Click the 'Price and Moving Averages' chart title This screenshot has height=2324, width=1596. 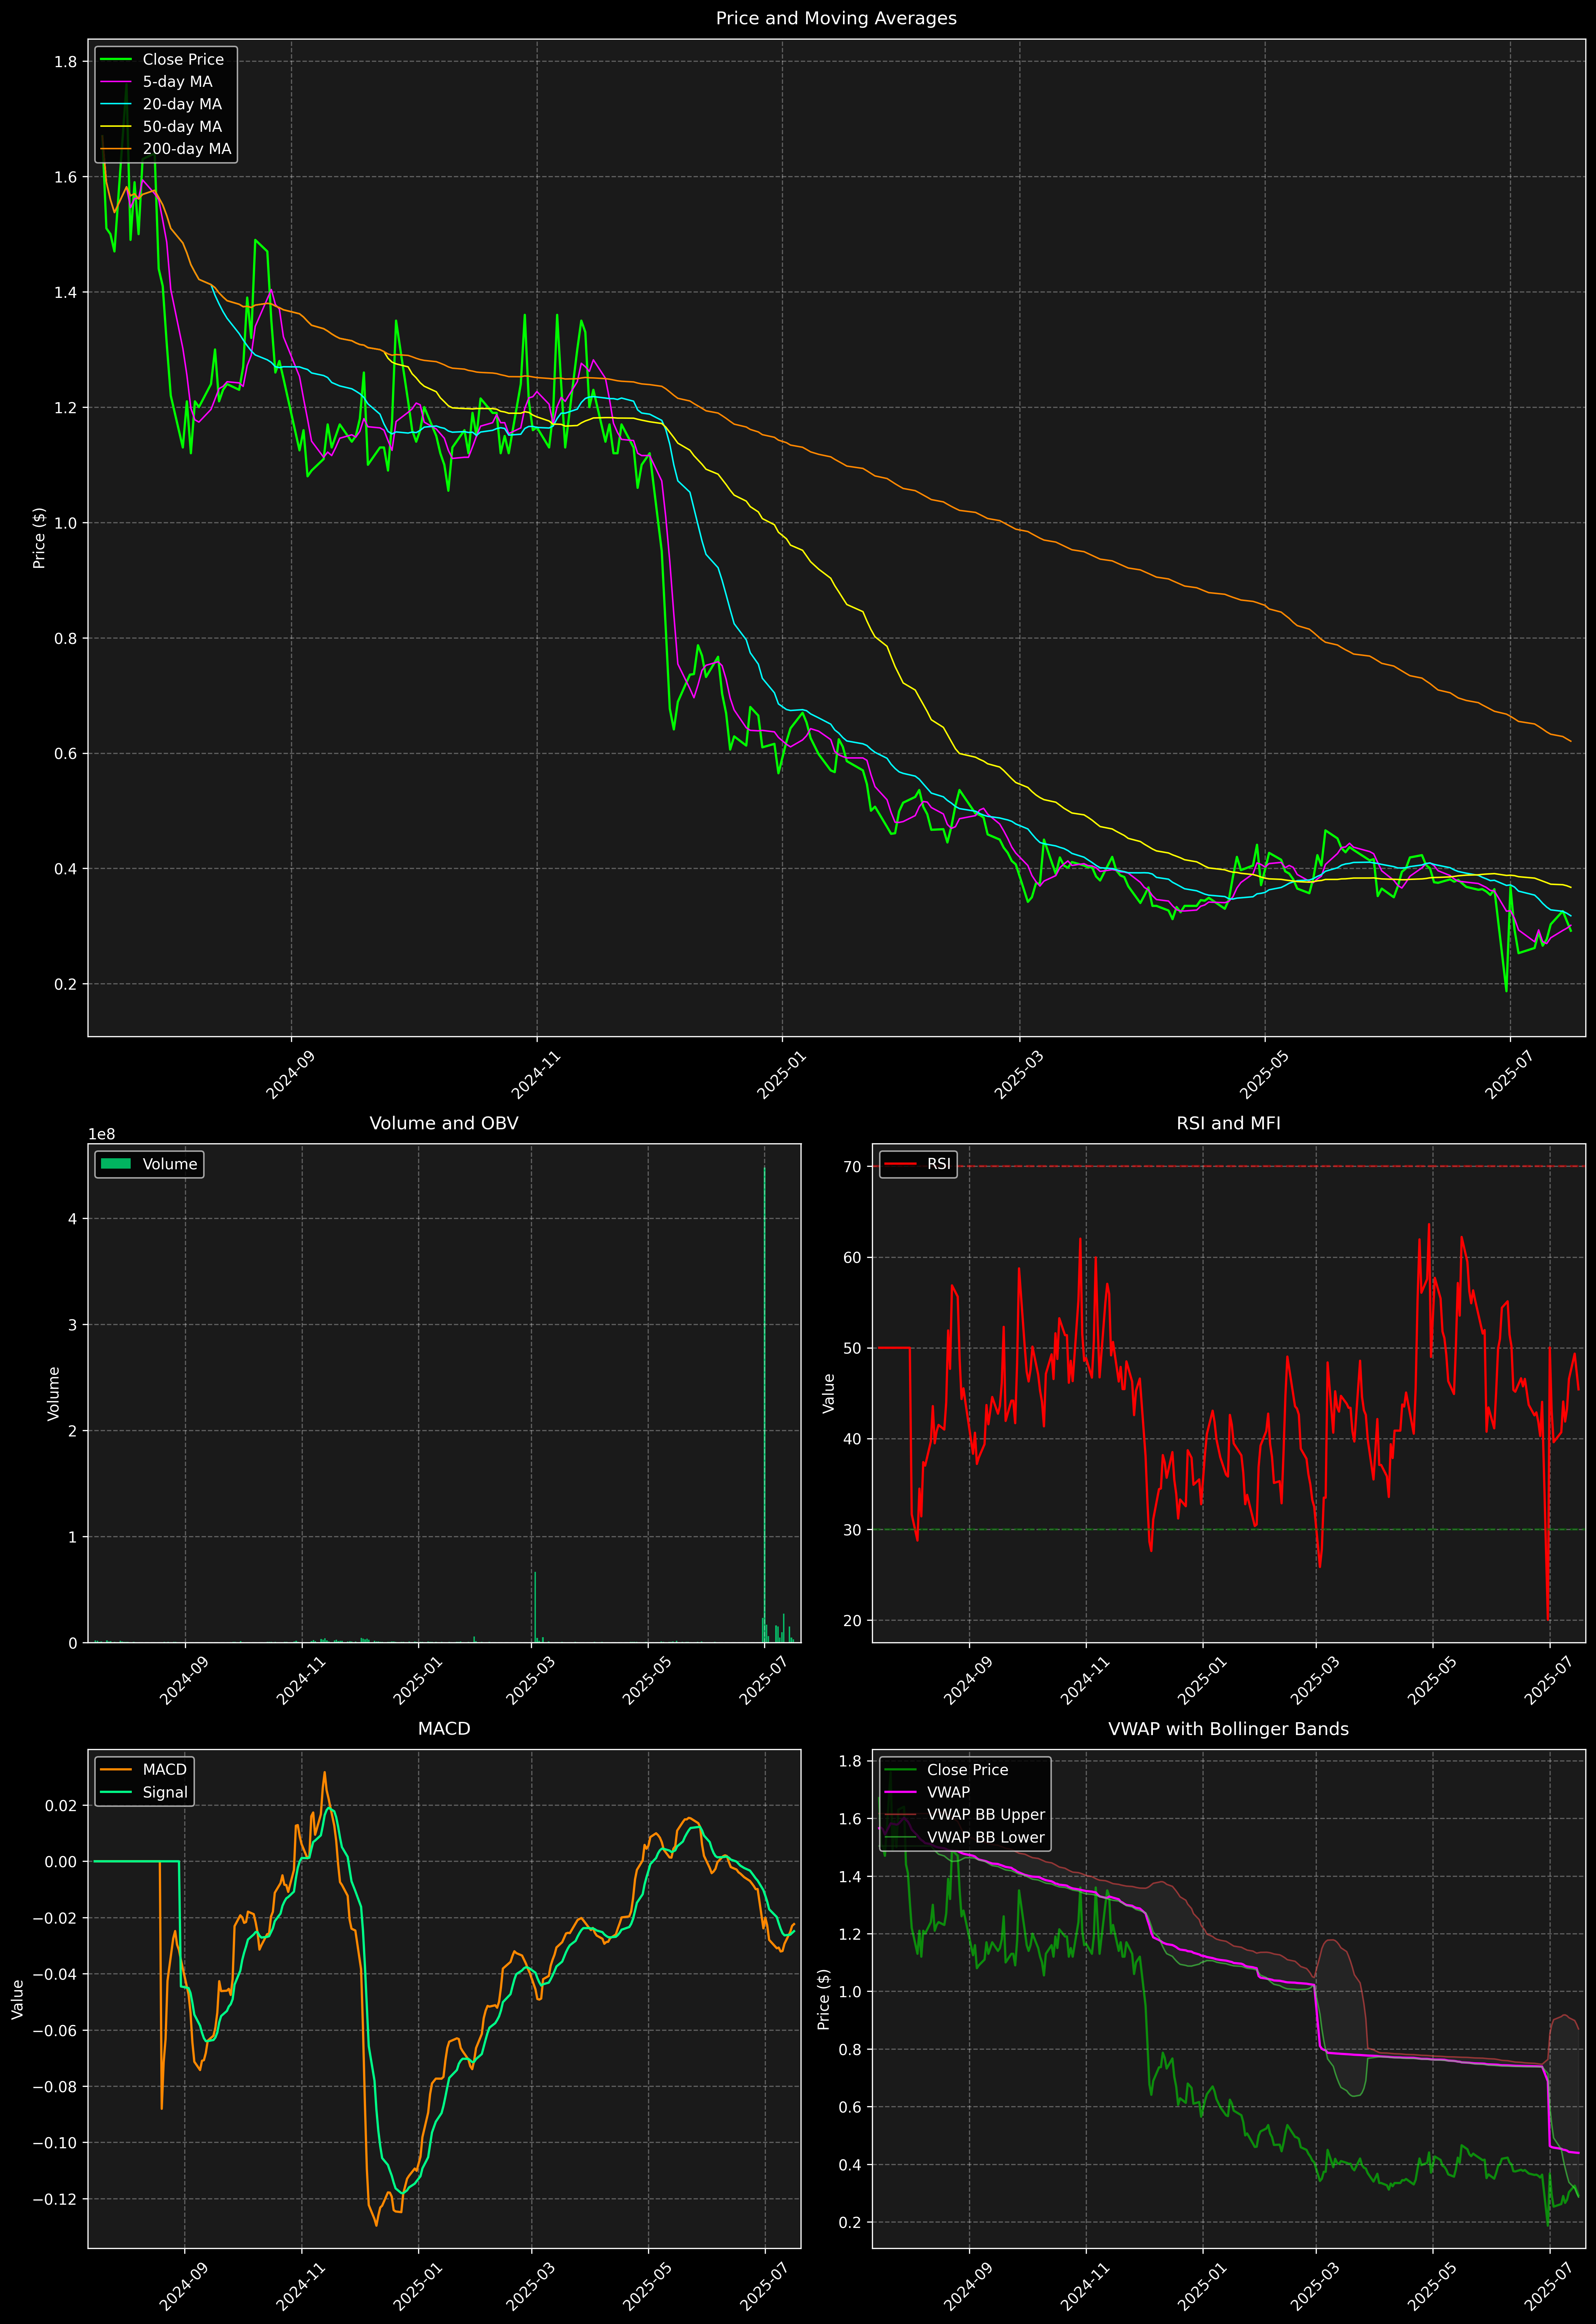(x=836, y=18)
